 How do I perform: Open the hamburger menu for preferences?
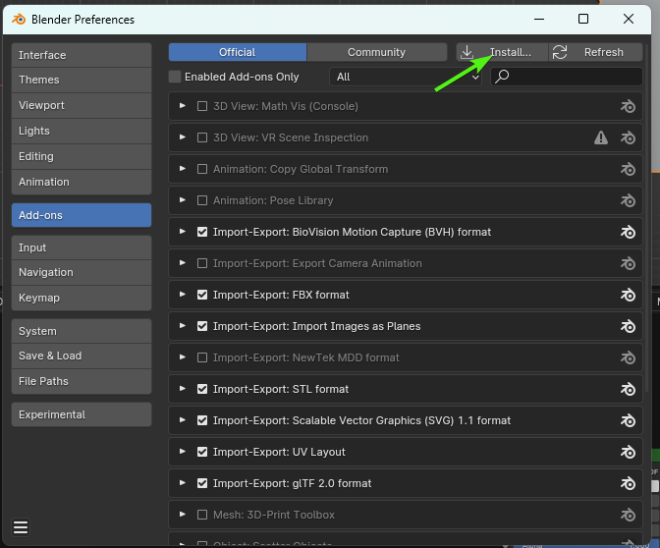[21, 527]
